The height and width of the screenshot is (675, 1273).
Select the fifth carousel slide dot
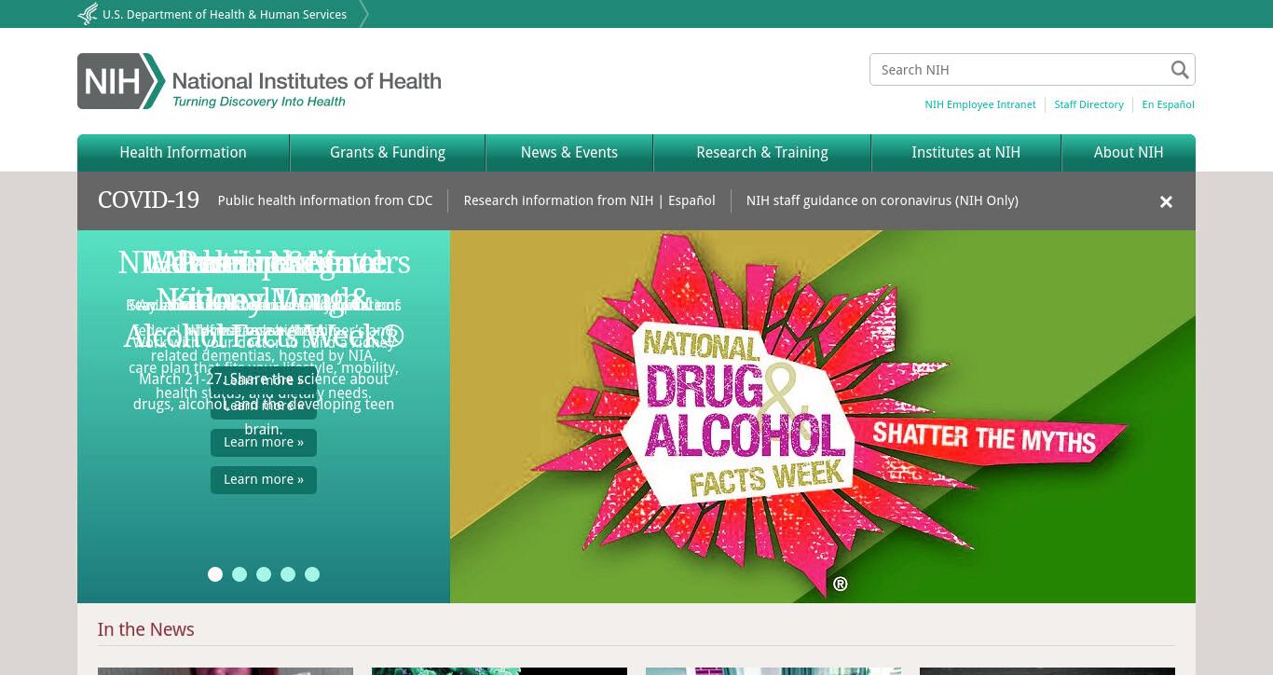(312, 574)
